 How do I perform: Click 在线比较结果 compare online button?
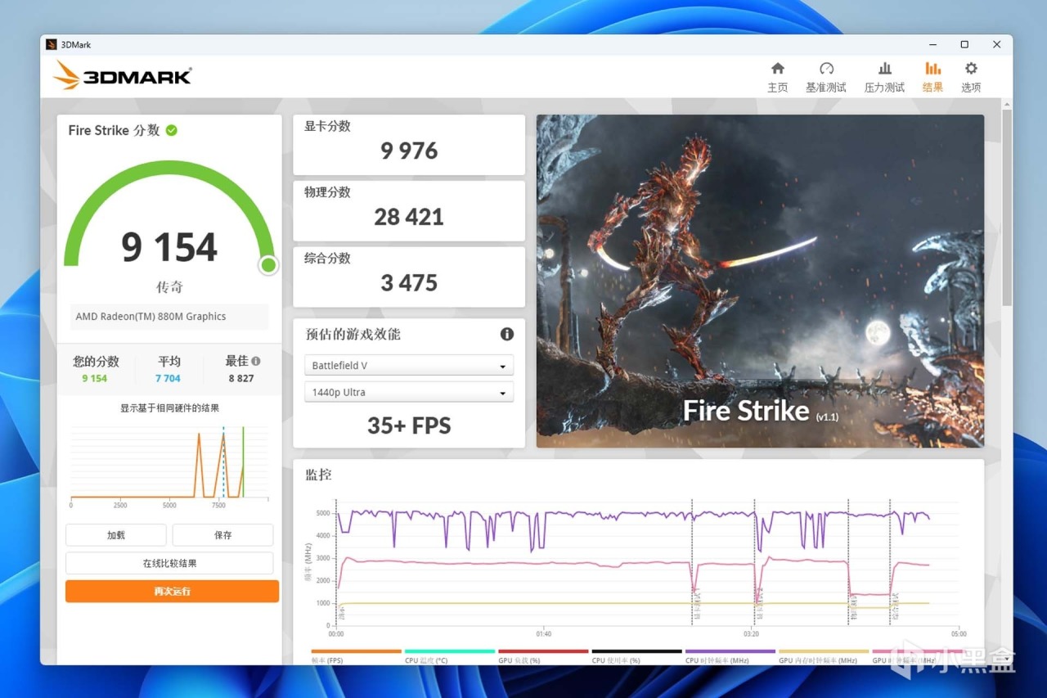tap(169, 563)
